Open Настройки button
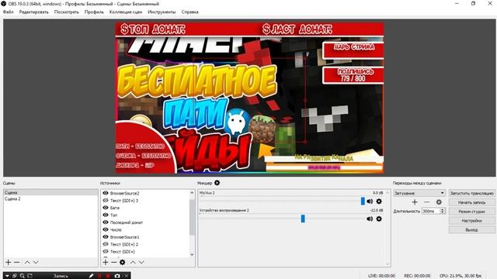The width and height of the screenshot is (497, 279). [x=471, y=220]
